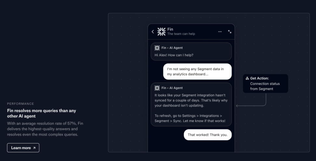Click the Fin logo in the greeting message
Screen dimensions: 316x161
click(157, 48)
